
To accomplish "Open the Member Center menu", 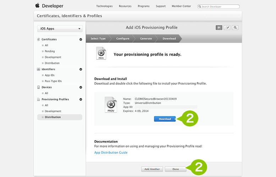I will (181, 6).
